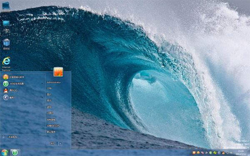Launch Kugou 7 music player in Start menu

[x=9, y=97]
